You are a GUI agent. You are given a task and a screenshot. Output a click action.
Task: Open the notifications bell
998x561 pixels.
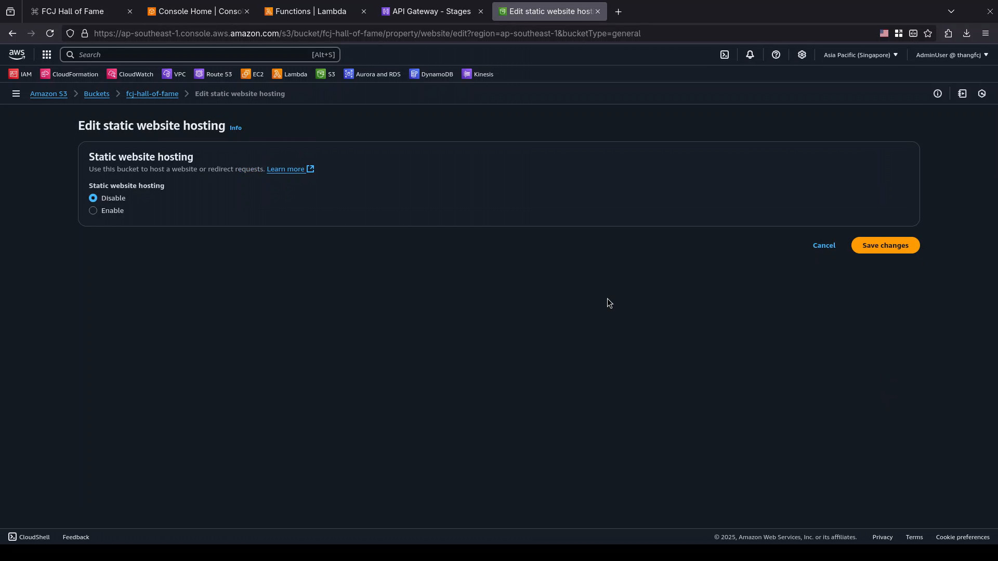pyautogui.click(x=750, y=55)
